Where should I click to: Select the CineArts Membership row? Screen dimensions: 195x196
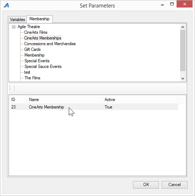click(94, 107)
